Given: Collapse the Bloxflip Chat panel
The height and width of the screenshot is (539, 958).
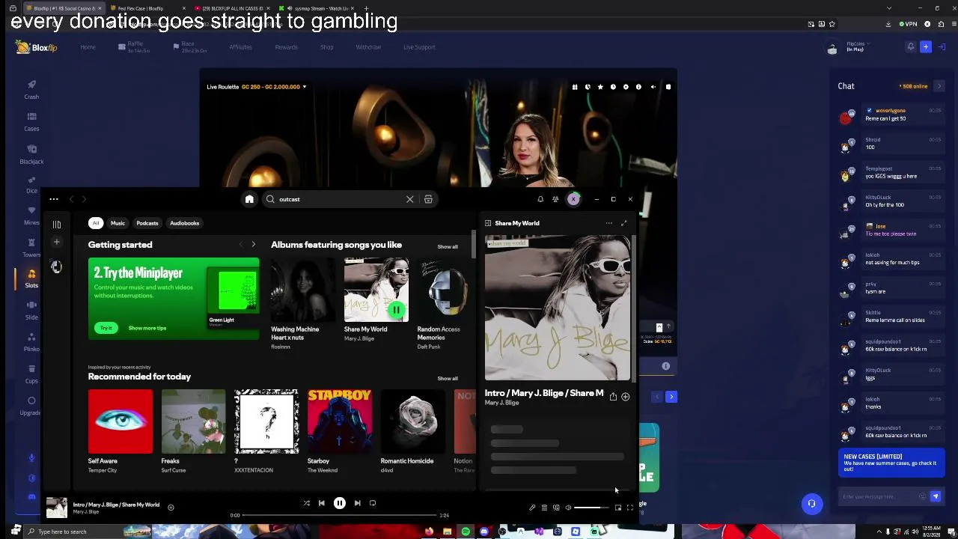Looking at the screenshot, I should click(939, 86).
